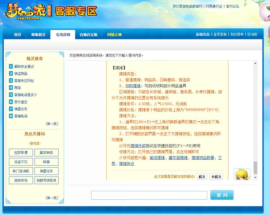Open sidebar item 2 被盗物品
The image size is (270, 216).
21,74
